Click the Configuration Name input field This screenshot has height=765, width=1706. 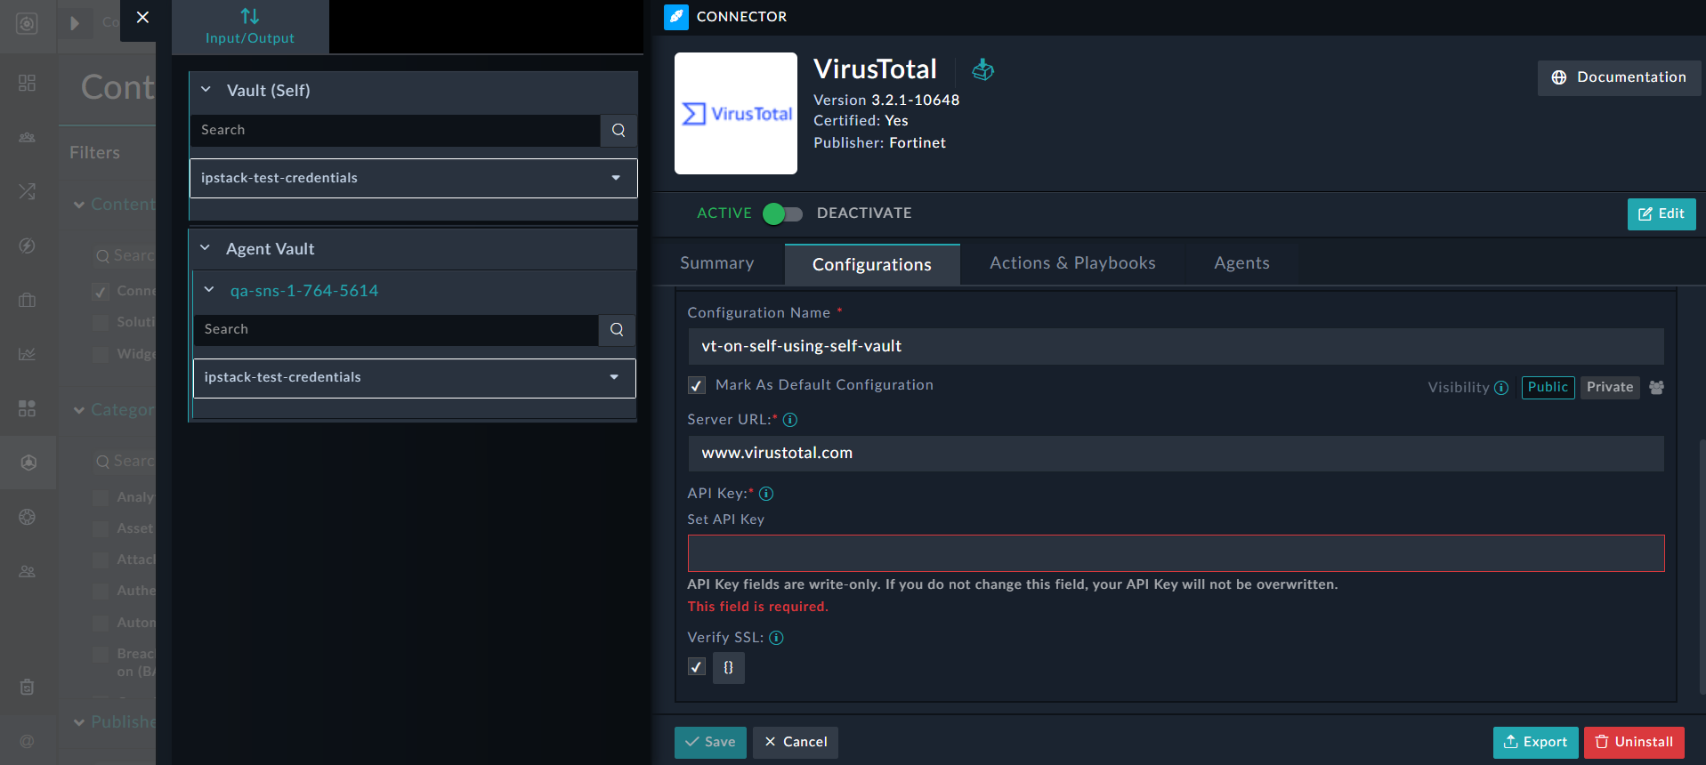[1176, 346]
